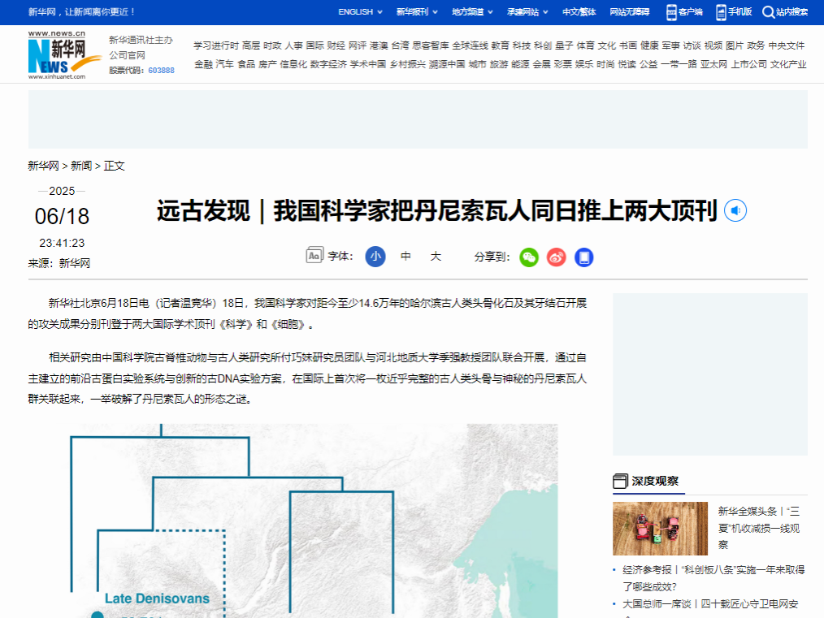Select large font size 大
824x618 pixels.
tap(436, 257)
